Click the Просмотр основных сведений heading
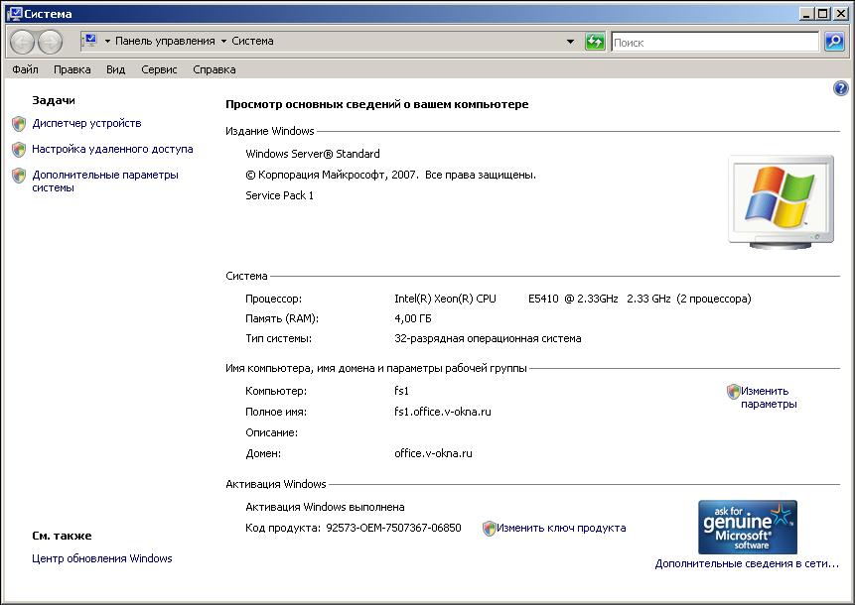Image resolution: width=855 pixels, height=605 pixels. [x=376, y=104]
